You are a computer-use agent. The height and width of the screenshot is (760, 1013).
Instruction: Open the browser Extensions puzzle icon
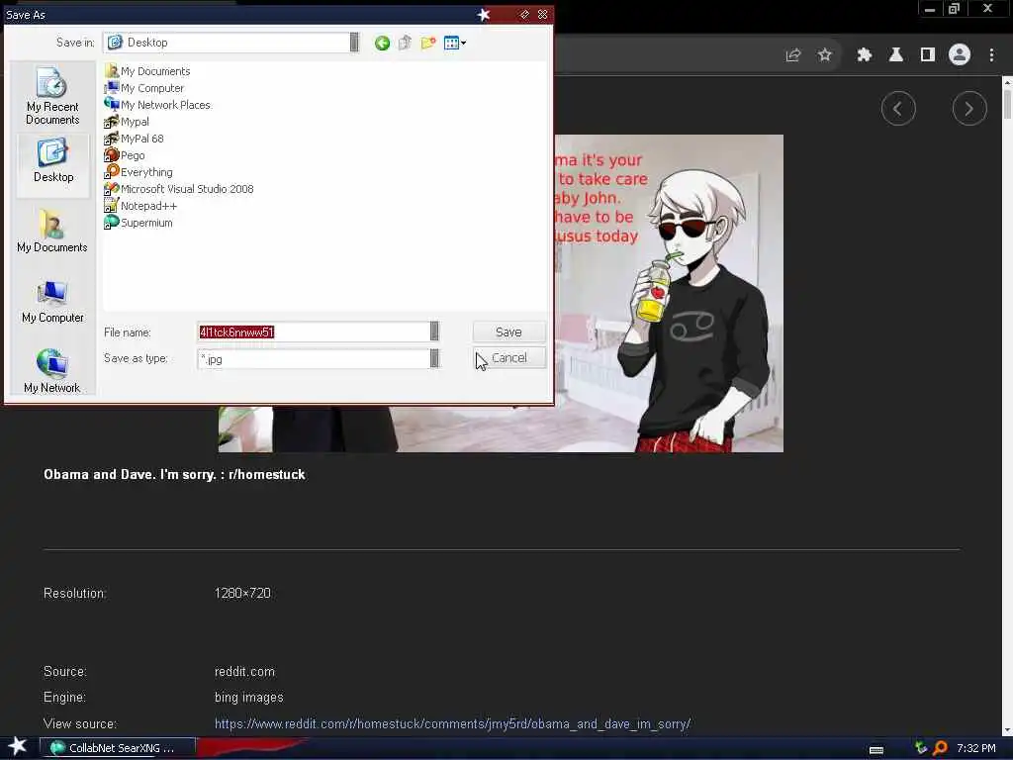coord(865,55)
